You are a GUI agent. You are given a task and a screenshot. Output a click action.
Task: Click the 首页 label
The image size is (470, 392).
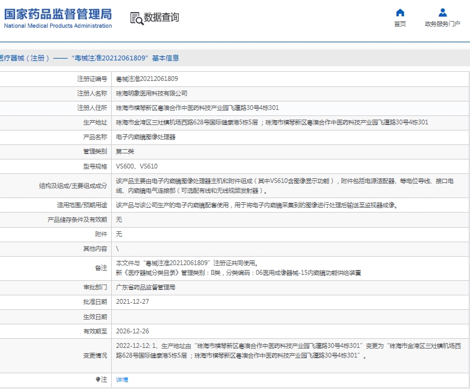(400, 24)
